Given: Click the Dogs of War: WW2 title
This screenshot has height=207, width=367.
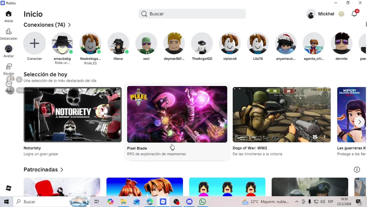Looking at the screenshot, I should [250, 148].
